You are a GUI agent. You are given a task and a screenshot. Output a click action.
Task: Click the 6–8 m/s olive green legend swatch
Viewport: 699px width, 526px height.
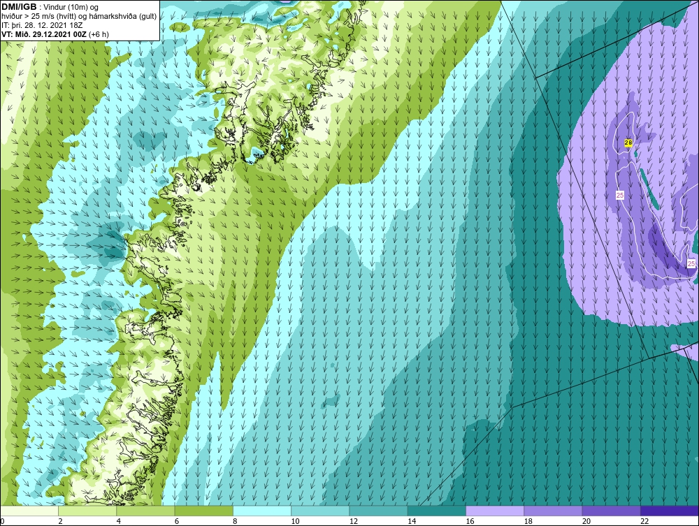203,511
